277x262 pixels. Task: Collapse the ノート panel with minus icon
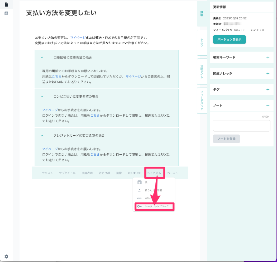[x=268, y=106]
